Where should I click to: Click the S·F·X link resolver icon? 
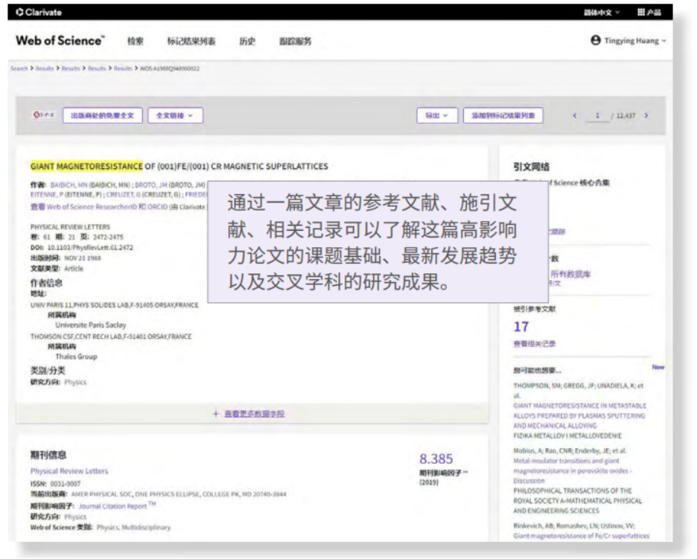click(43, 115)
